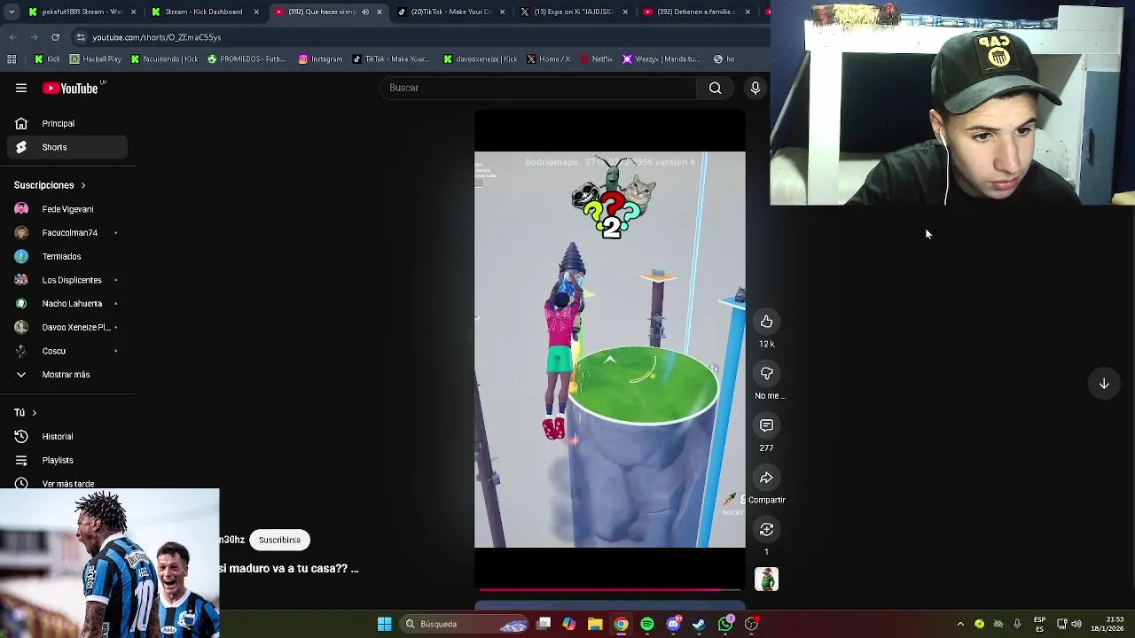Open the Chrome apps grid shortcut
The image size is (1135, 638).
coord(12,59)
